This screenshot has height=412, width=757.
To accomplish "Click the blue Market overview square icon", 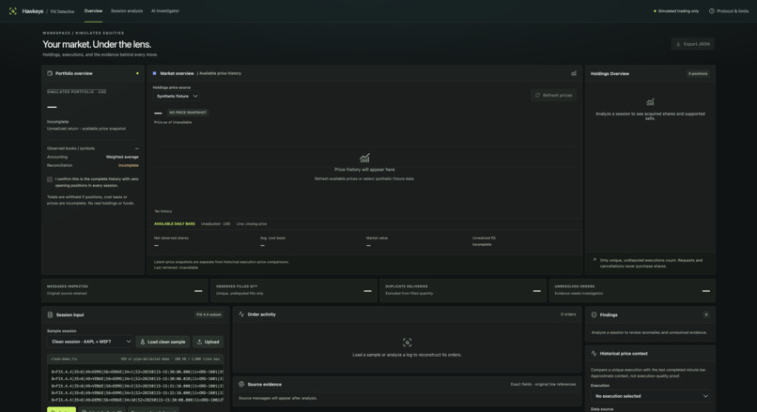I will pyautogui.click(x=154, y=73).
